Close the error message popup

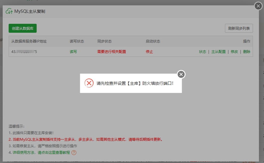[x=181, y=74]
